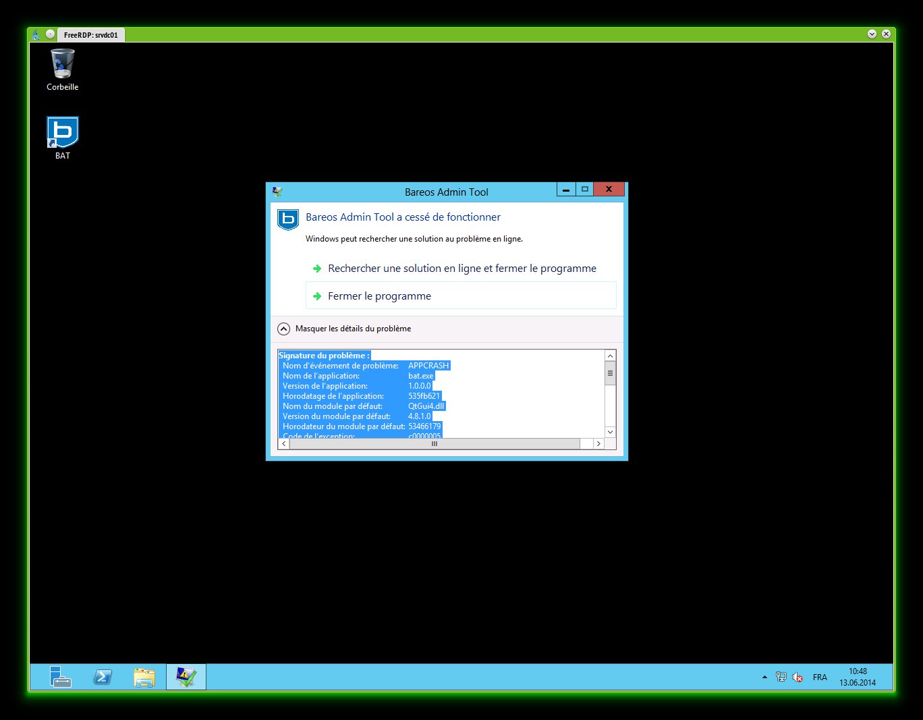Click the horizontal scrollbar right arrow
Viewport: 923px width, 720px height.
tap(598, 444)
